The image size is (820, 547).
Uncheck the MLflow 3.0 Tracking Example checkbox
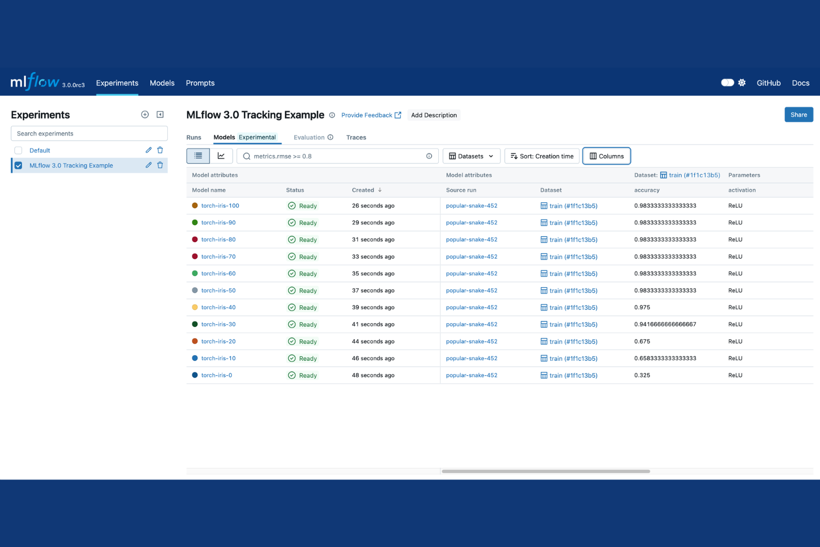[18, 165]
